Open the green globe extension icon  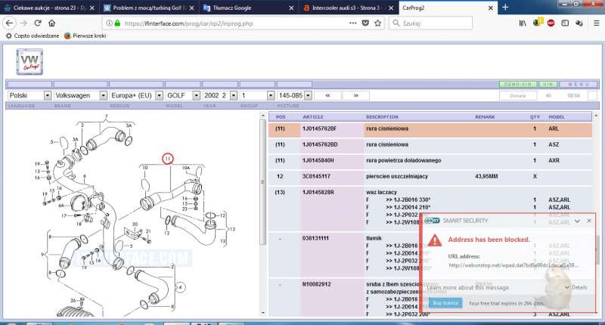coord(538,23)
